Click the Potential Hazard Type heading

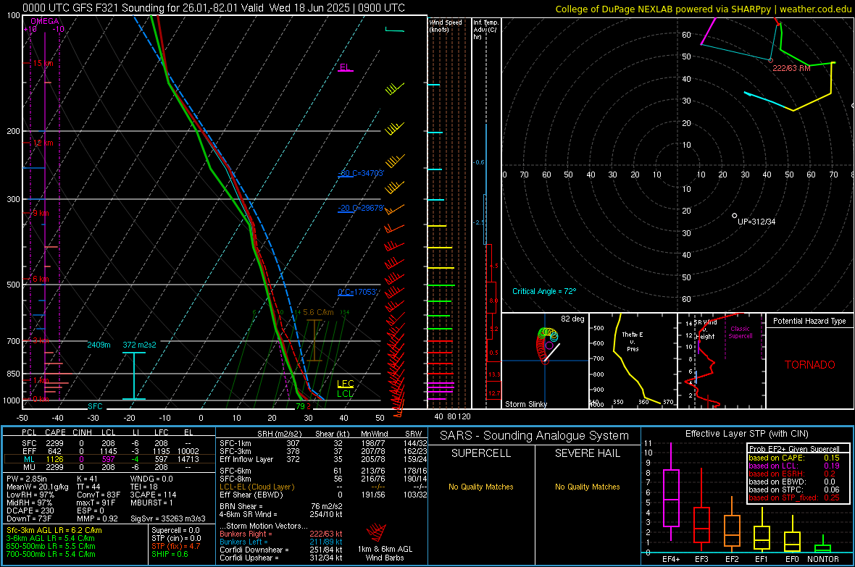[x=810, y=321]
